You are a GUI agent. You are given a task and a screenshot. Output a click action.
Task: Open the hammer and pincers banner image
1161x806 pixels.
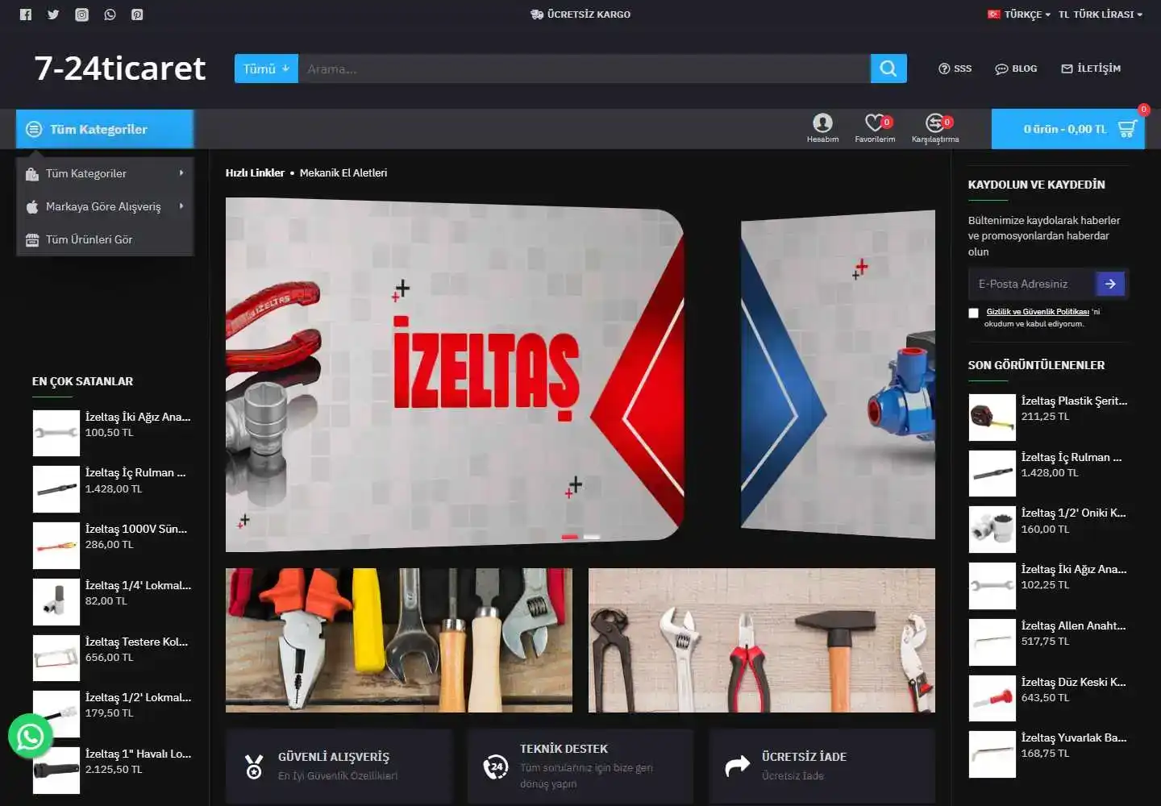tap(762, 640)
